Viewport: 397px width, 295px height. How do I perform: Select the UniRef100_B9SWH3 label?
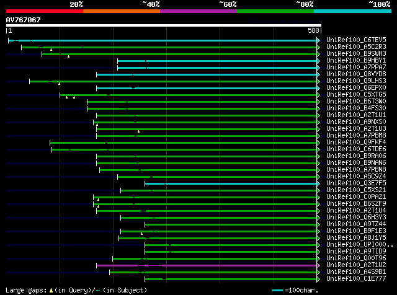(356, 54)
